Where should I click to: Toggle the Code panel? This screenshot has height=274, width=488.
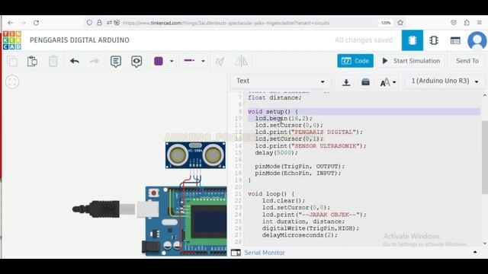[x=355, y=61]
